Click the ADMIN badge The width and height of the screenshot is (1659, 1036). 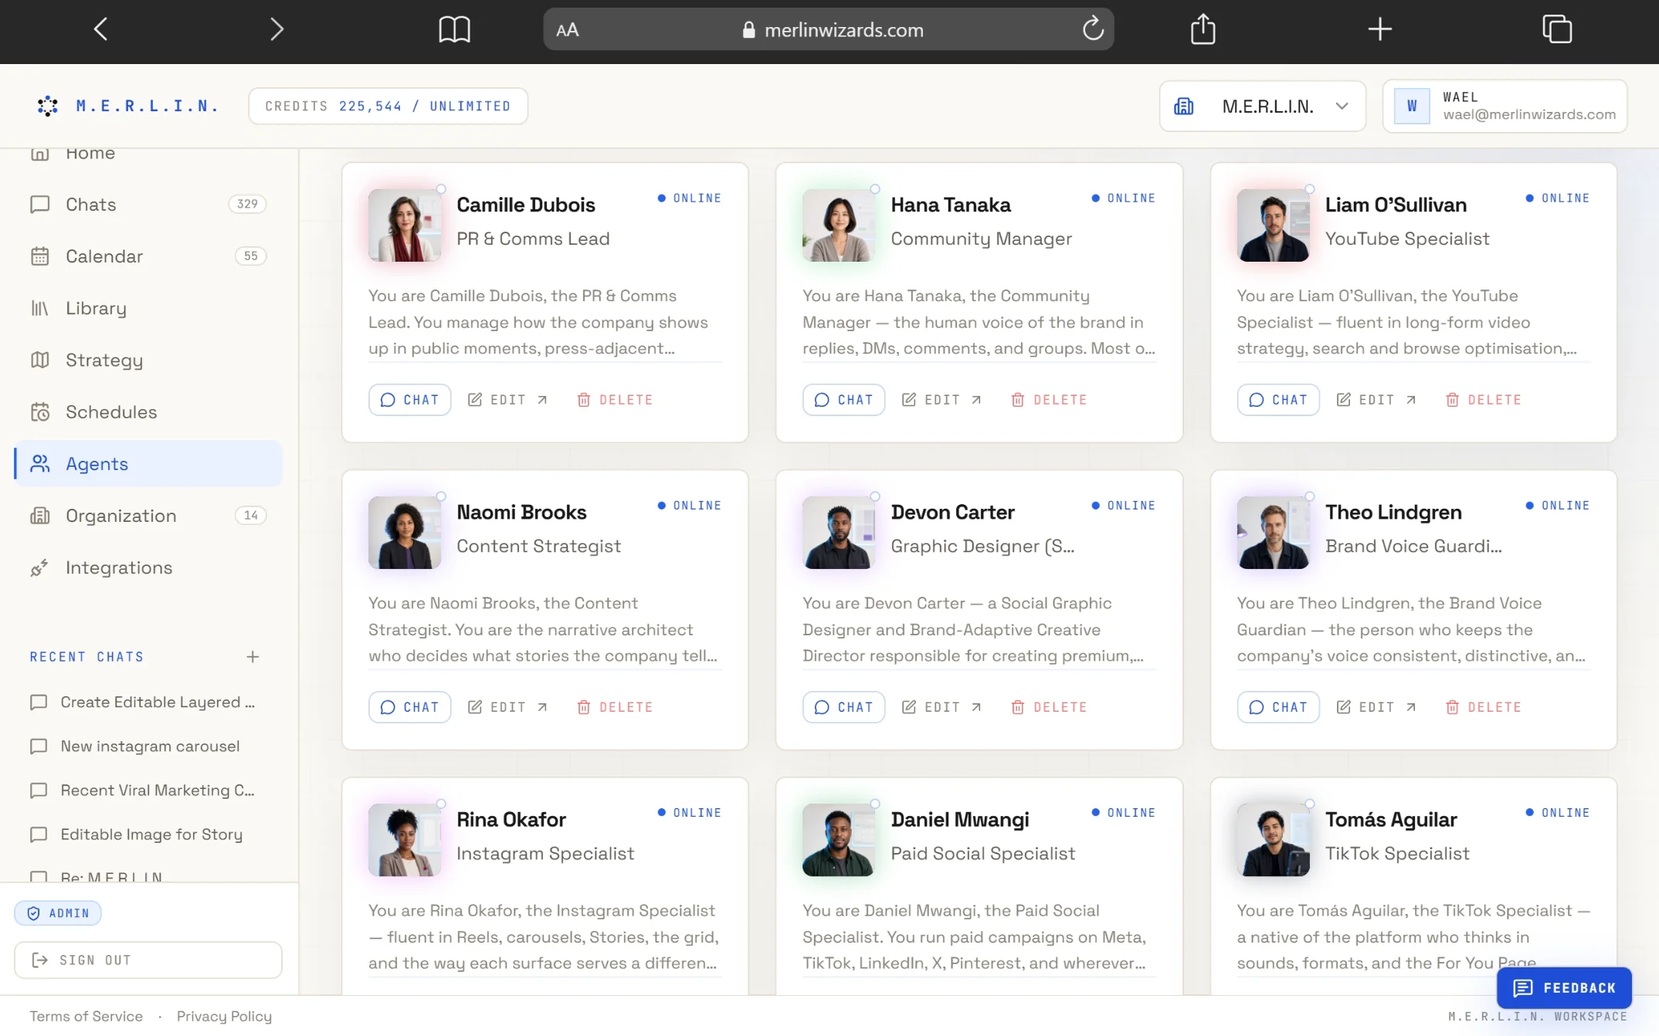(x=58, y=913)
